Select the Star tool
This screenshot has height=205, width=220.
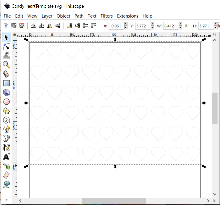click(x=6, y=111)
